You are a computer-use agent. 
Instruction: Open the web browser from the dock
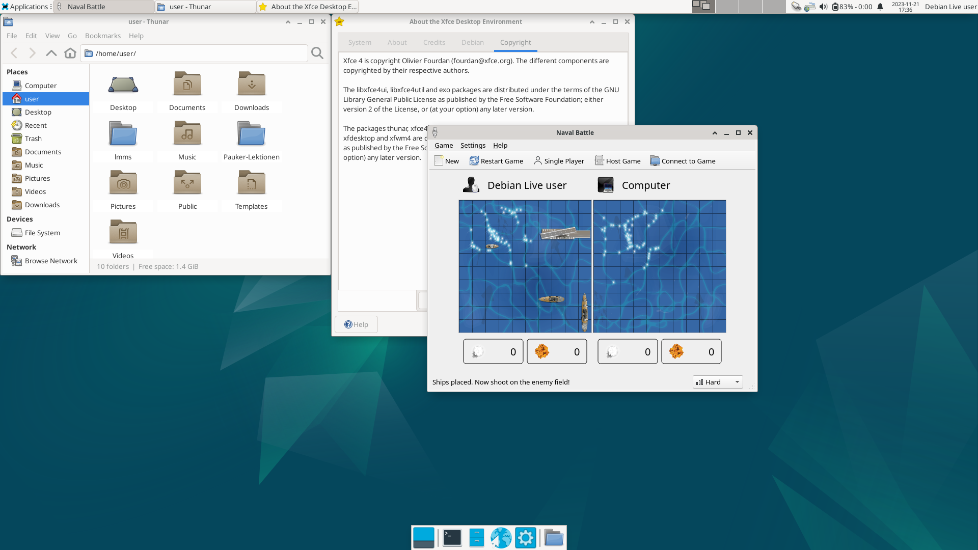coord(501,538)
